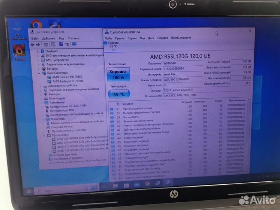Click the Атрибут column header
Screen dimensions: 280x210
128,104
